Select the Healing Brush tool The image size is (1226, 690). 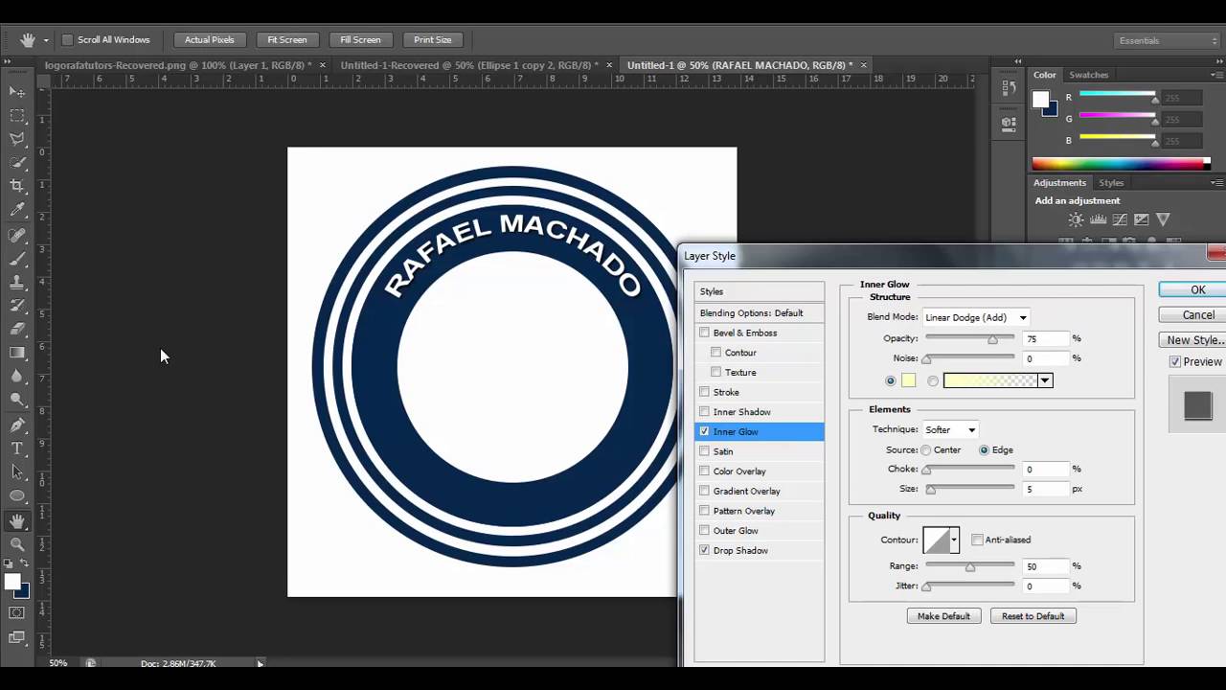[17, 235]
